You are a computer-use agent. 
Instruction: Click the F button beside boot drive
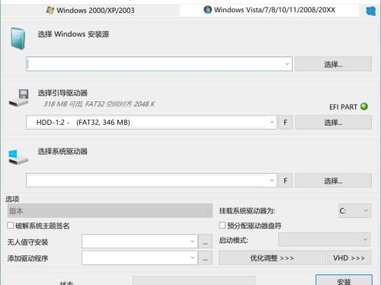tap(285, 122)
